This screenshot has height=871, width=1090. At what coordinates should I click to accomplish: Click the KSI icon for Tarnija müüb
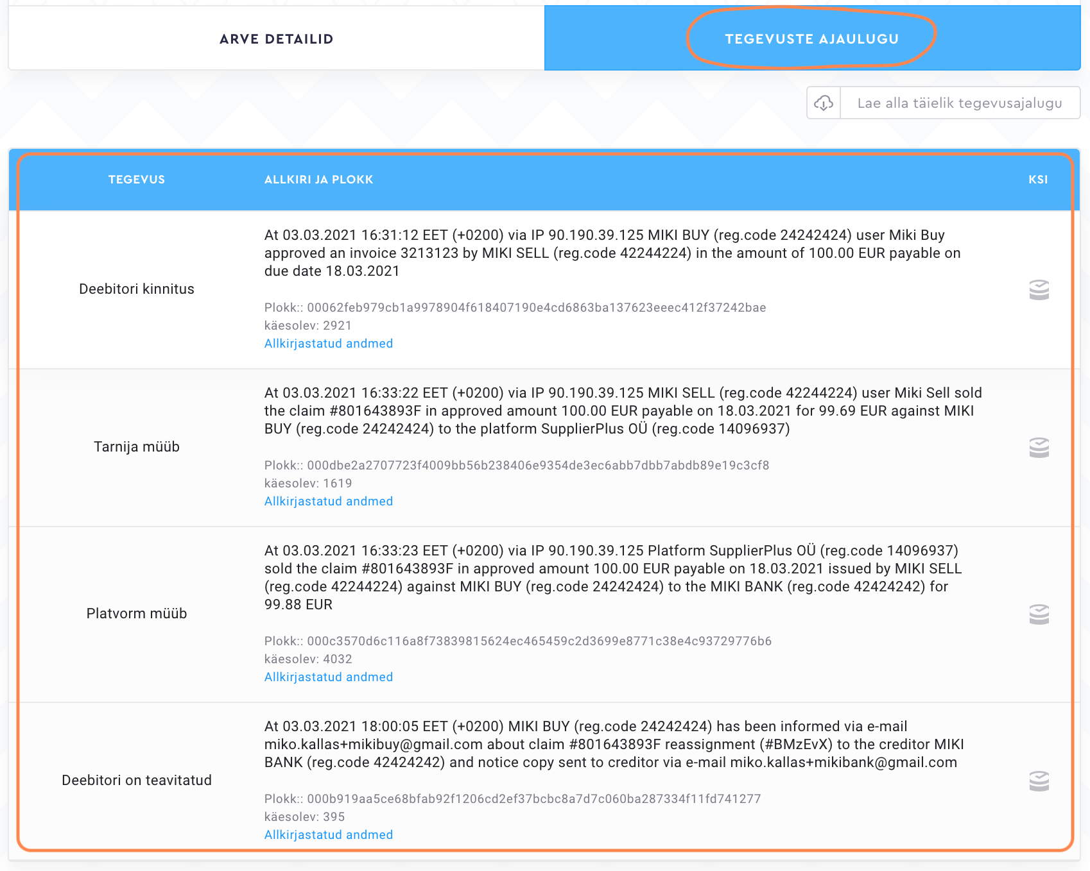point(1039,448)
